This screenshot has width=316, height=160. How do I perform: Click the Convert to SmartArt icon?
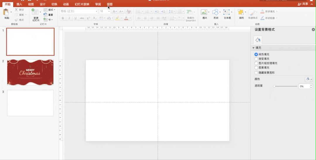pos(189,12)
